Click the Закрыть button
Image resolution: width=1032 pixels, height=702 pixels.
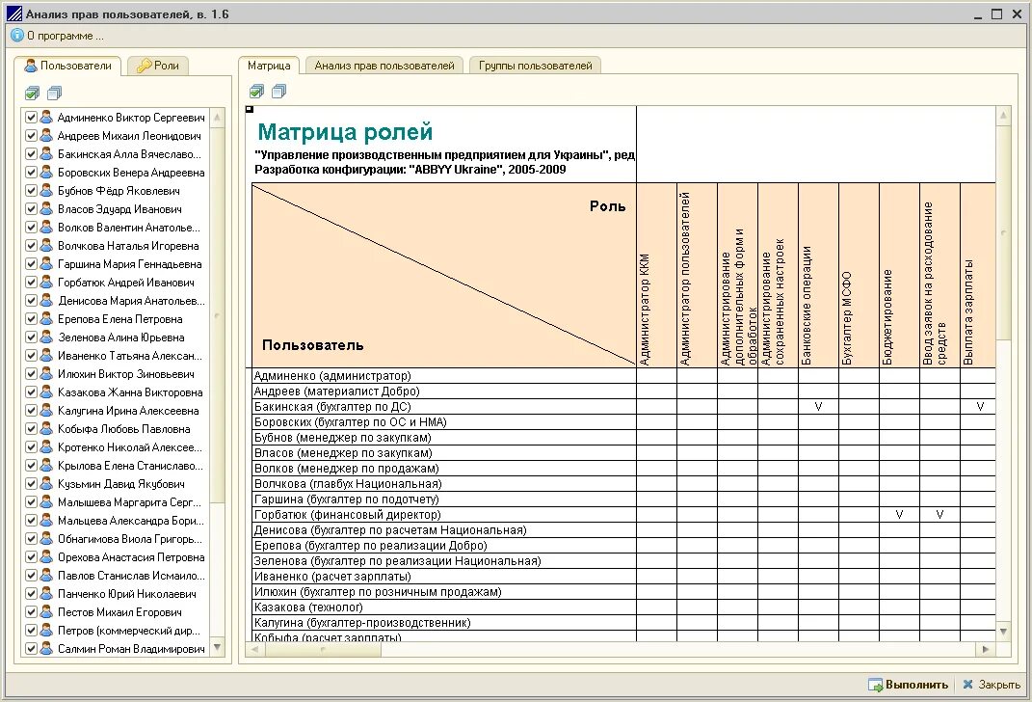[x=992, y=685]
